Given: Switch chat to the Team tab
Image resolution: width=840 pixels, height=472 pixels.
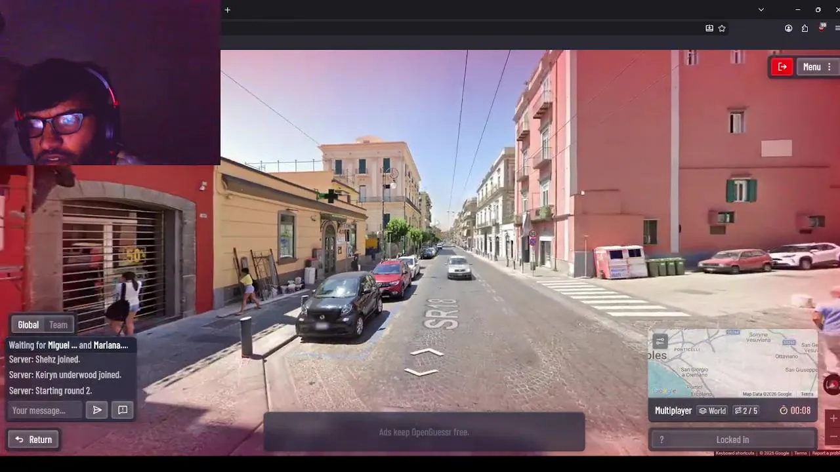Looking at the screenshot, I should click(x=58, y=324).
